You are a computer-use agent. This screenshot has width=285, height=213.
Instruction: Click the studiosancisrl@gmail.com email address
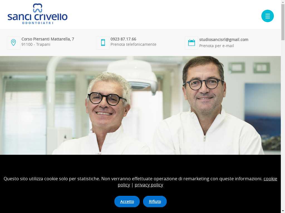point(224,40)
